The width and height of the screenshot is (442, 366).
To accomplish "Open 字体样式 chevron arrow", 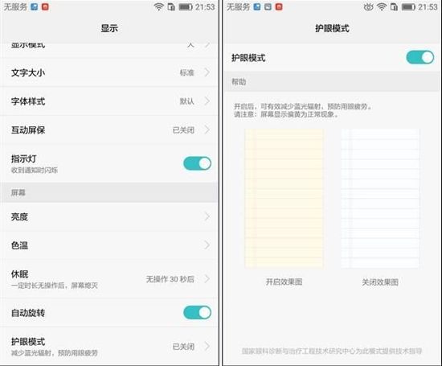I will point(207,101).
